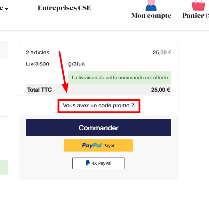Open the "Vous avez un code promo ?" link

point(98,105)
